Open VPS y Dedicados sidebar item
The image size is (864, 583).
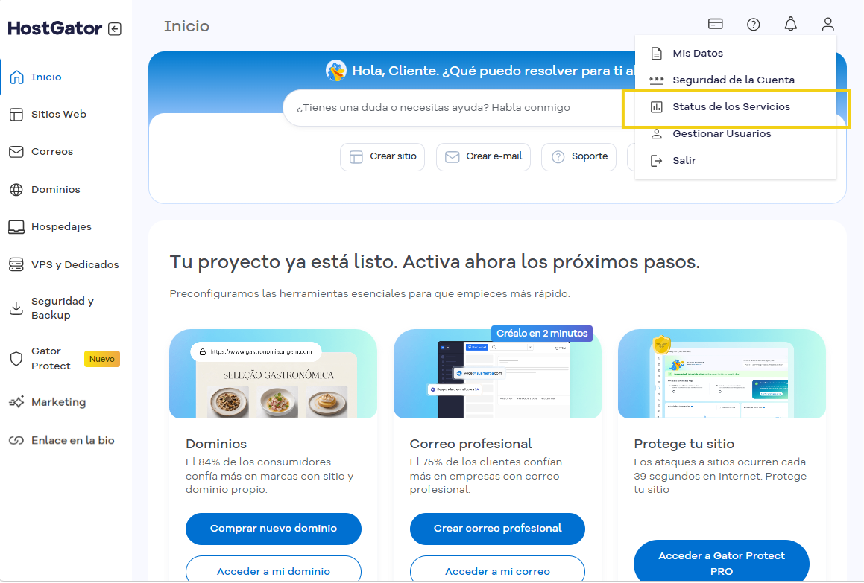pyautogui.click(x=75, y=265)
